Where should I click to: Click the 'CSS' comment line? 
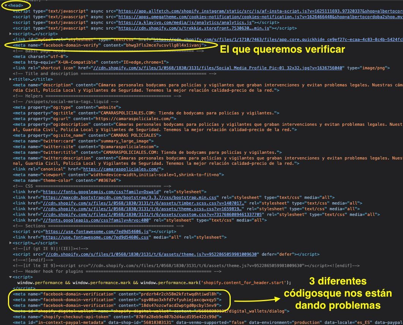[x=92, y=186]
